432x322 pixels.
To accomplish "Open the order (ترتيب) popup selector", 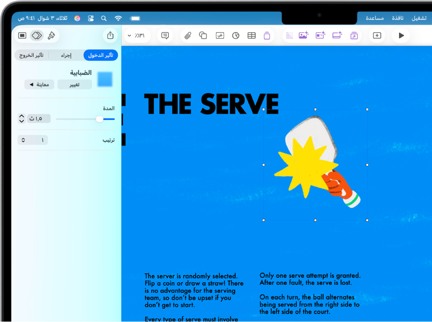I will pos(32,140).
